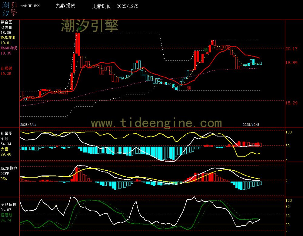The image size is (303, 236).
Task: Click the stock name 九鼎投资
Action: point(66,6)
